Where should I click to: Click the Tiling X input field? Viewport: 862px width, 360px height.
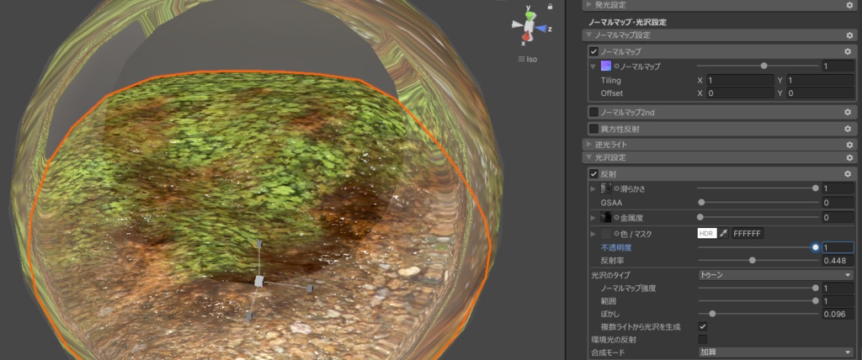(740, 80)
